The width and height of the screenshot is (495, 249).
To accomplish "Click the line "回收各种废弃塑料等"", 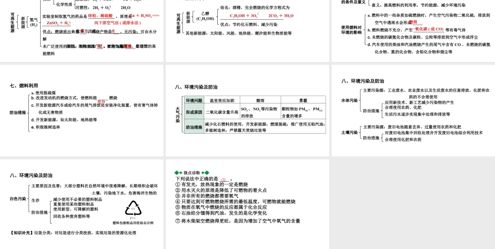I will [71, 216].
